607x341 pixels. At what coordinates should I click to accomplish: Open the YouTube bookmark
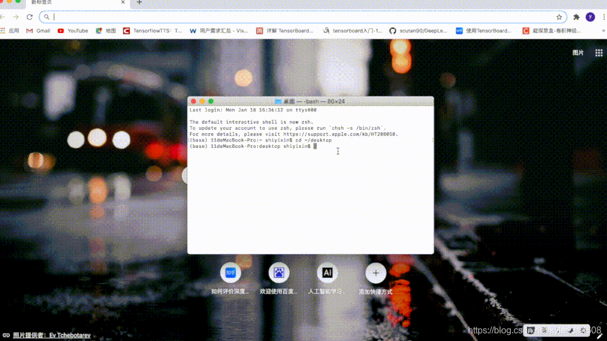point(73,31)
